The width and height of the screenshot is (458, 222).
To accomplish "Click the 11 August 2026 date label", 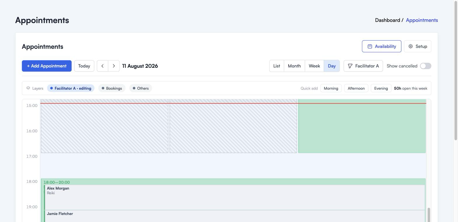I will tap(140, 66).
